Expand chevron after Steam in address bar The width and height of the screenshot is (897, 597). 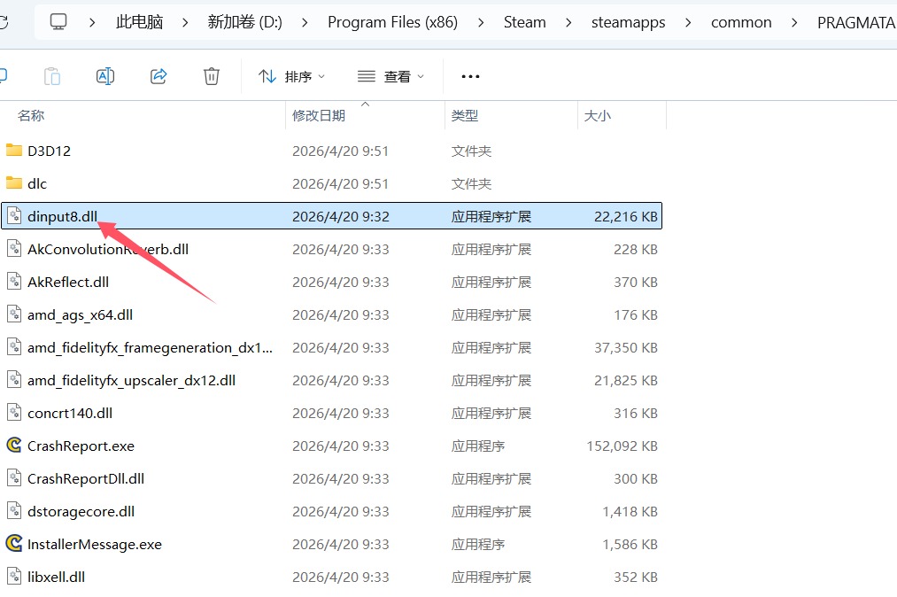568,22
